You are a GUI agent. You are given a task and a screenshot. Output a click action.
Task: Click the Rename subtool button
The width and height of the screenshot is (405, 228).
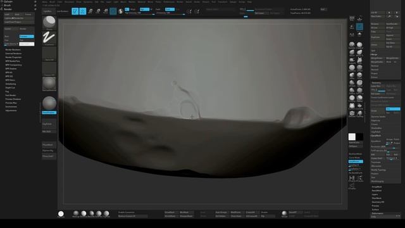[378, 24]
